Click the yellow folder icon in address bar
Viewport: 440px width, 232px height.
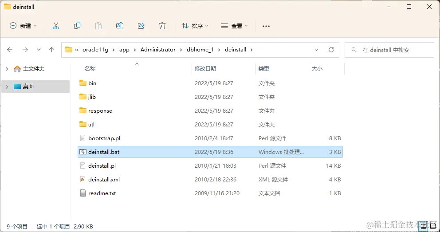69,50
